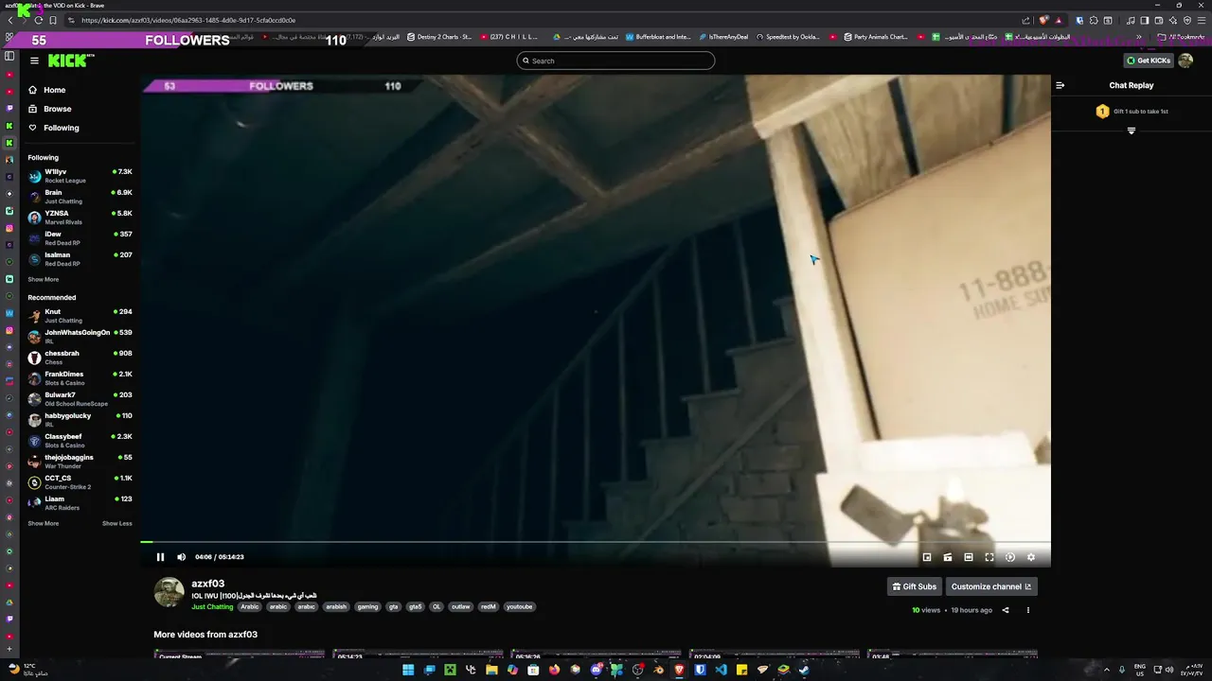Screen dimensions: 1212x681
Task: Toggle theater mode in video player
Action: [969, 557]
